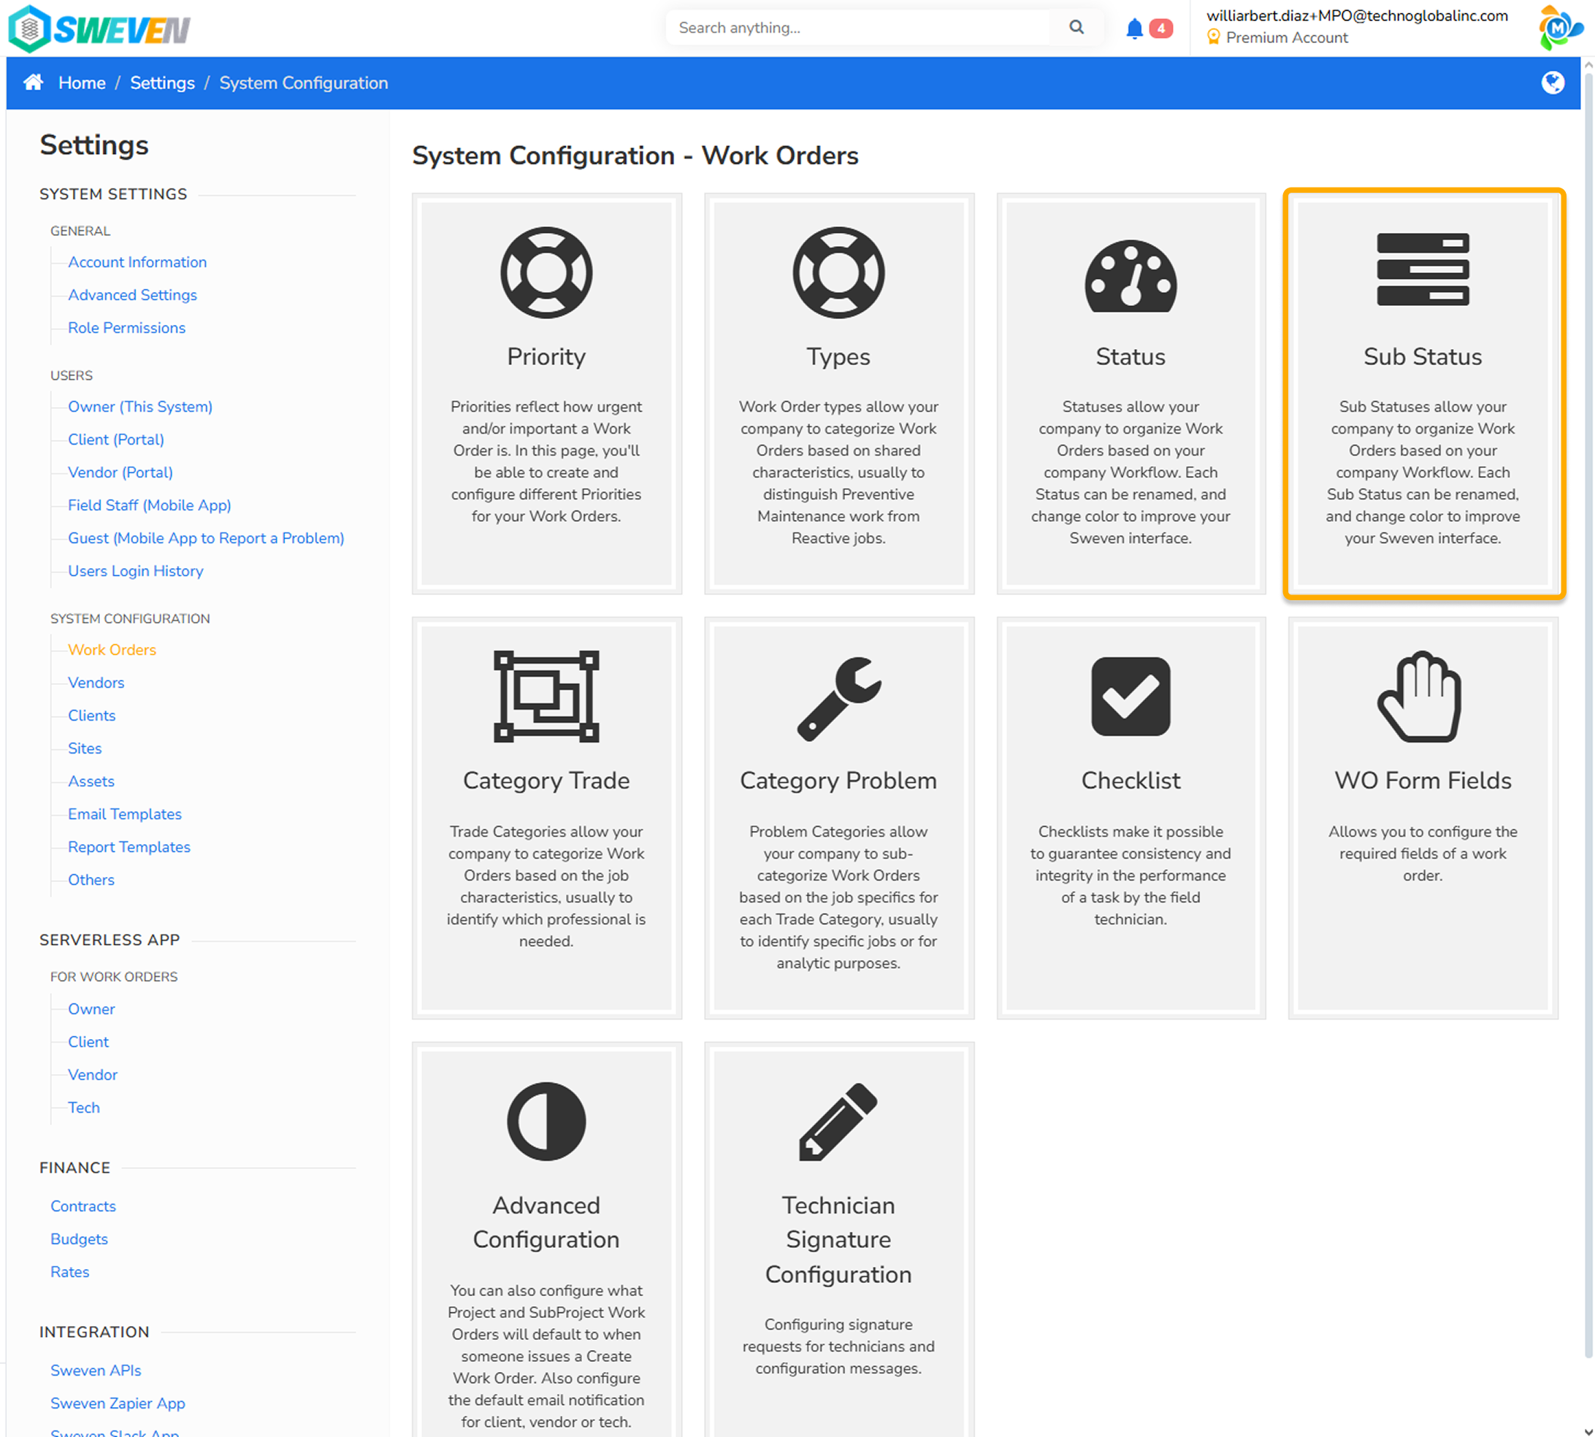1595x1437 pixels.
Task: Open Serverless App Tech link
Action: [84, 1108]
